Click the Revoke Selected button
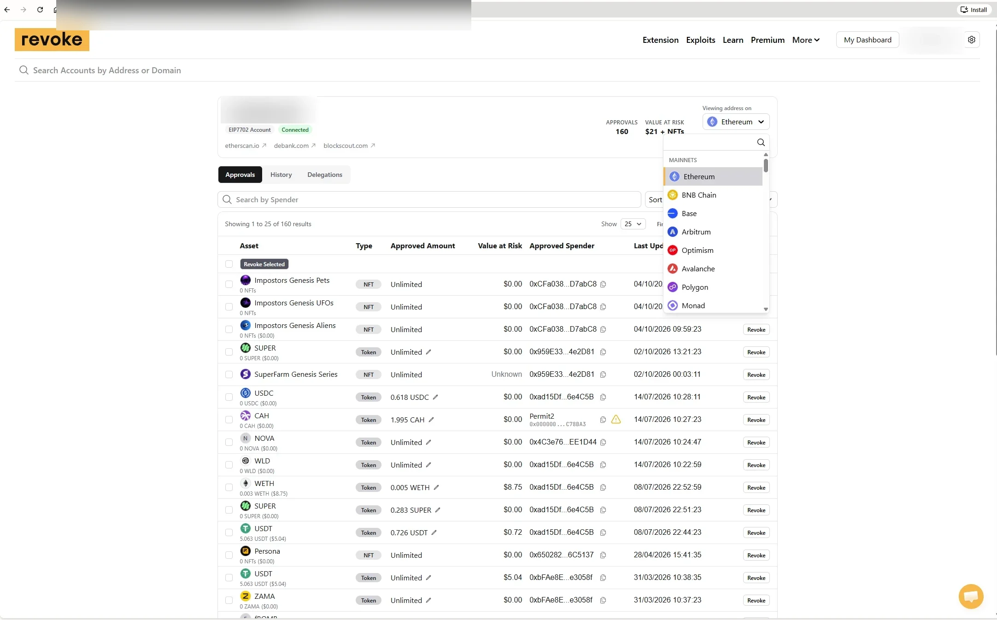 pyautogui.click(x=264, y=264)
